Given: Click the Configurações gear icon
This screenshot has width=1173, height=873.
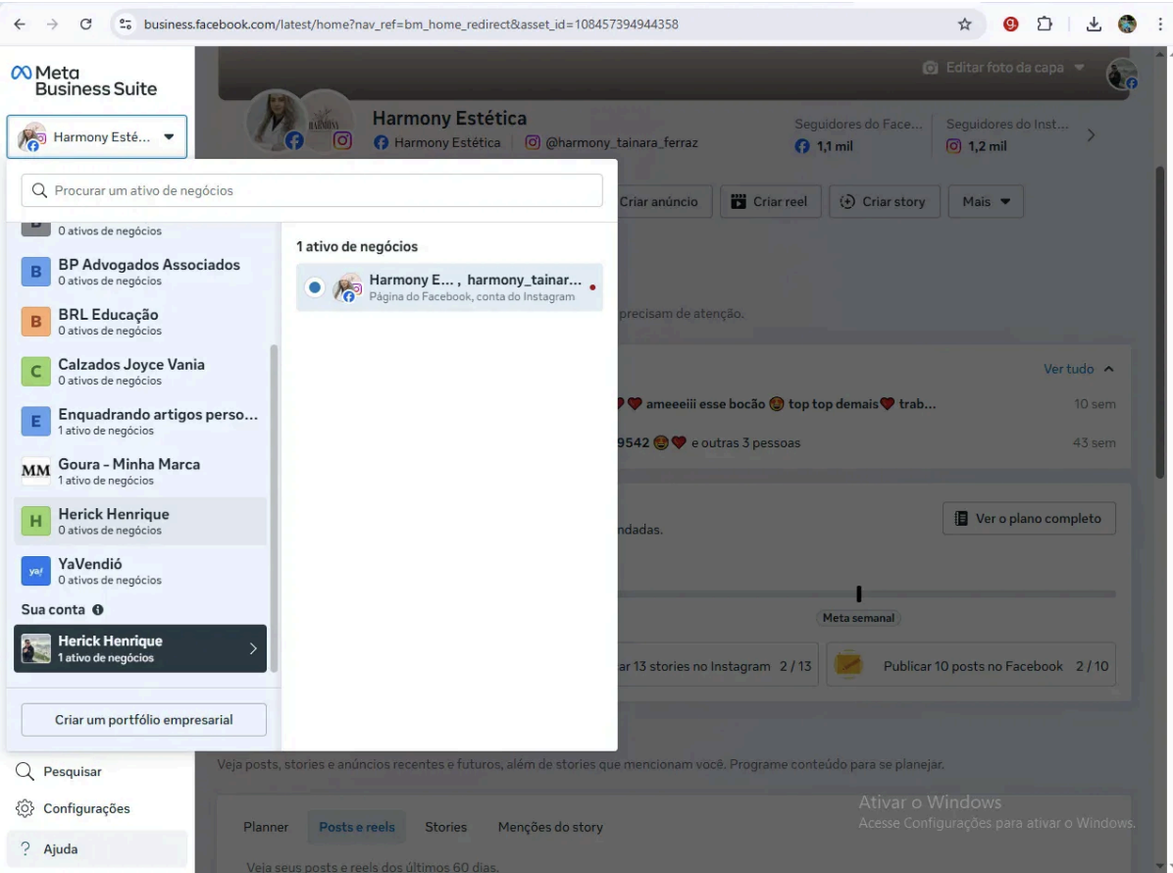Looking at the screenshot, I should (x=25, y=808).
